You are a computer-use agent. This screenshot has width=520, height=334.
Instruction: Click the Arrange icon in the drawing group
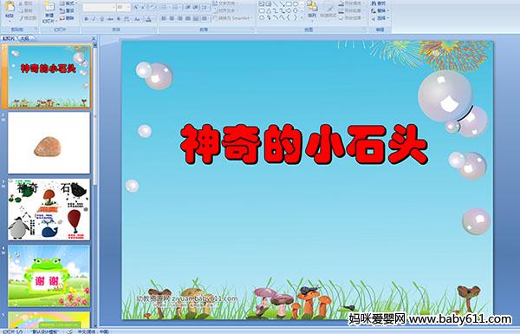312,10
